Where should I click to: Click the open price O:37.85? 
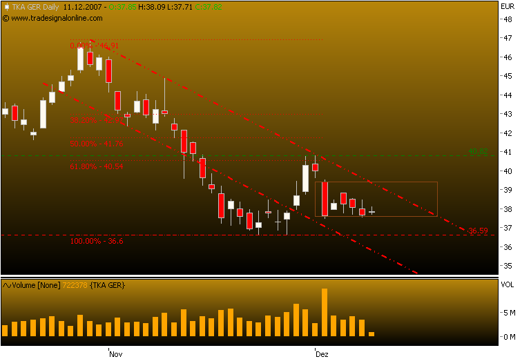123,7
